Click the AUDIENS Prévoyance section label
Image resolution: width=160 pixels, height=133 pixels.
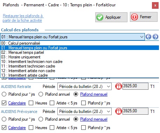click(19, 112)
